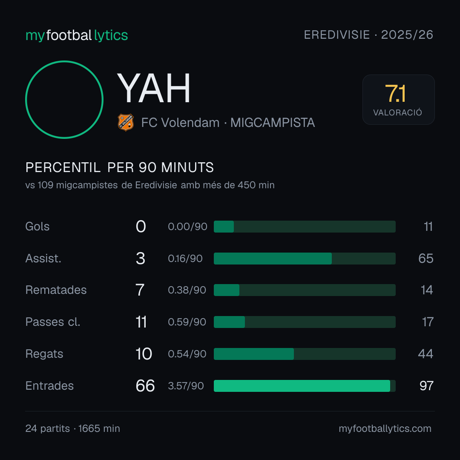The image size is (460, 460).
Task: Select the Percentil per 90 minuts heading
Action: [x=119, y=167]
